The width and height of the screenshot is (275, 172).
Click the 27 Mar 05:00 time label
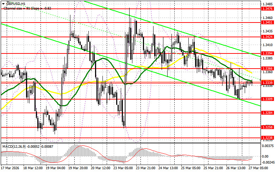tap(258, 168)
